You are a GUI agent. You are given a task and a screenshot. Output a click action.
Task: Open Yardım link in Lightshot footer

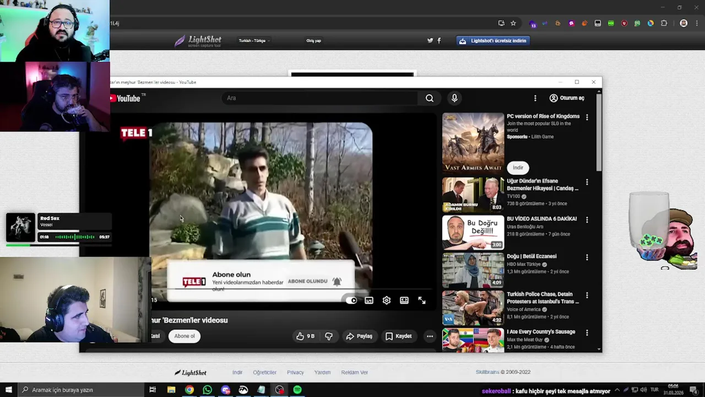[x=322, y=373]
